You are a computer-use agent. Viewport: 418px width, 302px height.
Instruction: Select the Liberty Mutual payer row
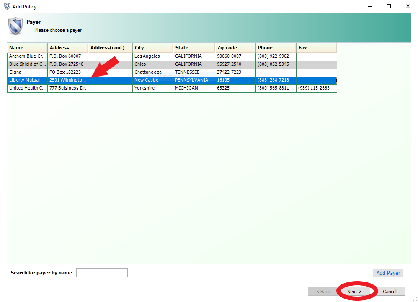tap(27, 80)
